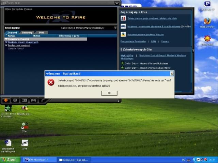Collapse the Znajomi moich znajomych group

(6, 42)
